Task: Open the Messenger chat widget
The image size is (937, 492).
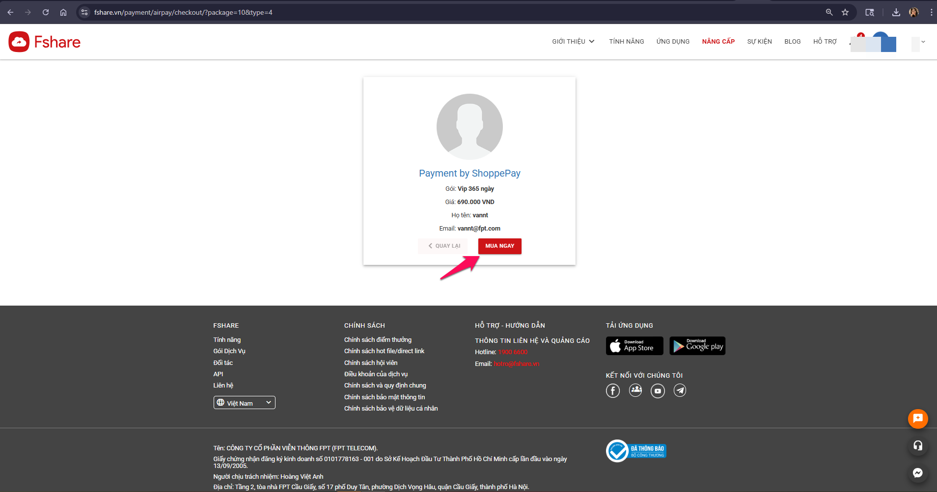Action: (918, 473)
